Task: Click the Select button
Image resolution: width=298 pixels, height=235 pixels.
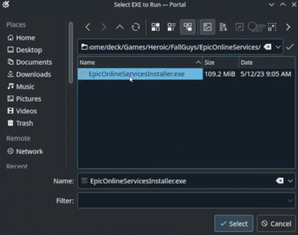Action: click(234, 224)
